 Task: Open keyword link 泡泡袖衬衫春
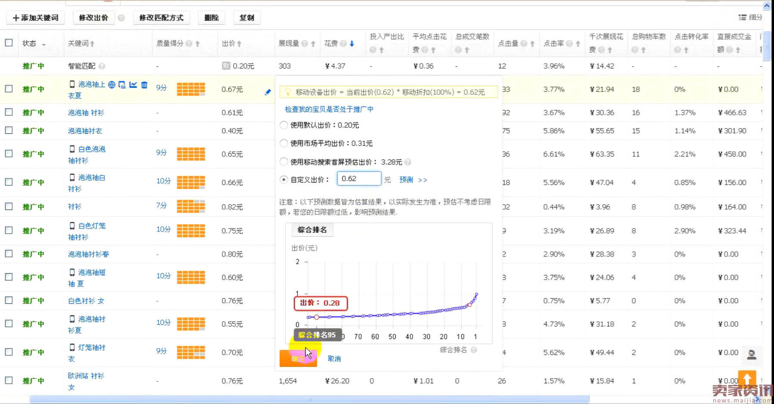(88, 254)
